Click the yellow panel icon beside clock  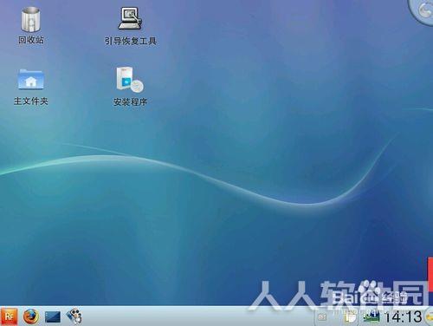430,317
